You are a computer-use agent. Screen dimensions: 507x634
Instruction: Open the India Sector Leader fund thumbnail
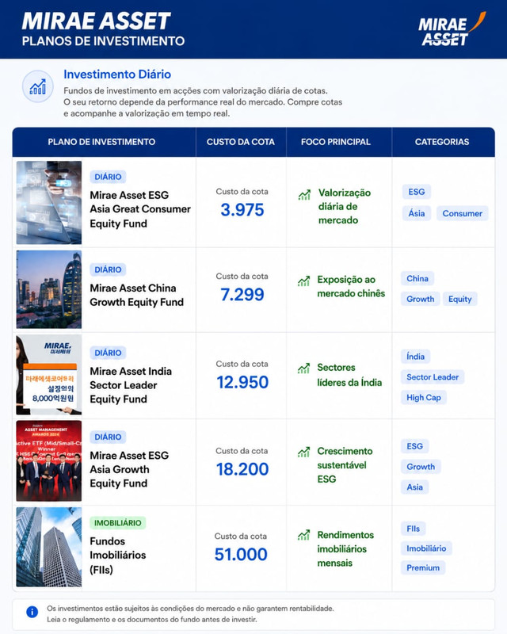pyautogui.click(x=49, y=374)
